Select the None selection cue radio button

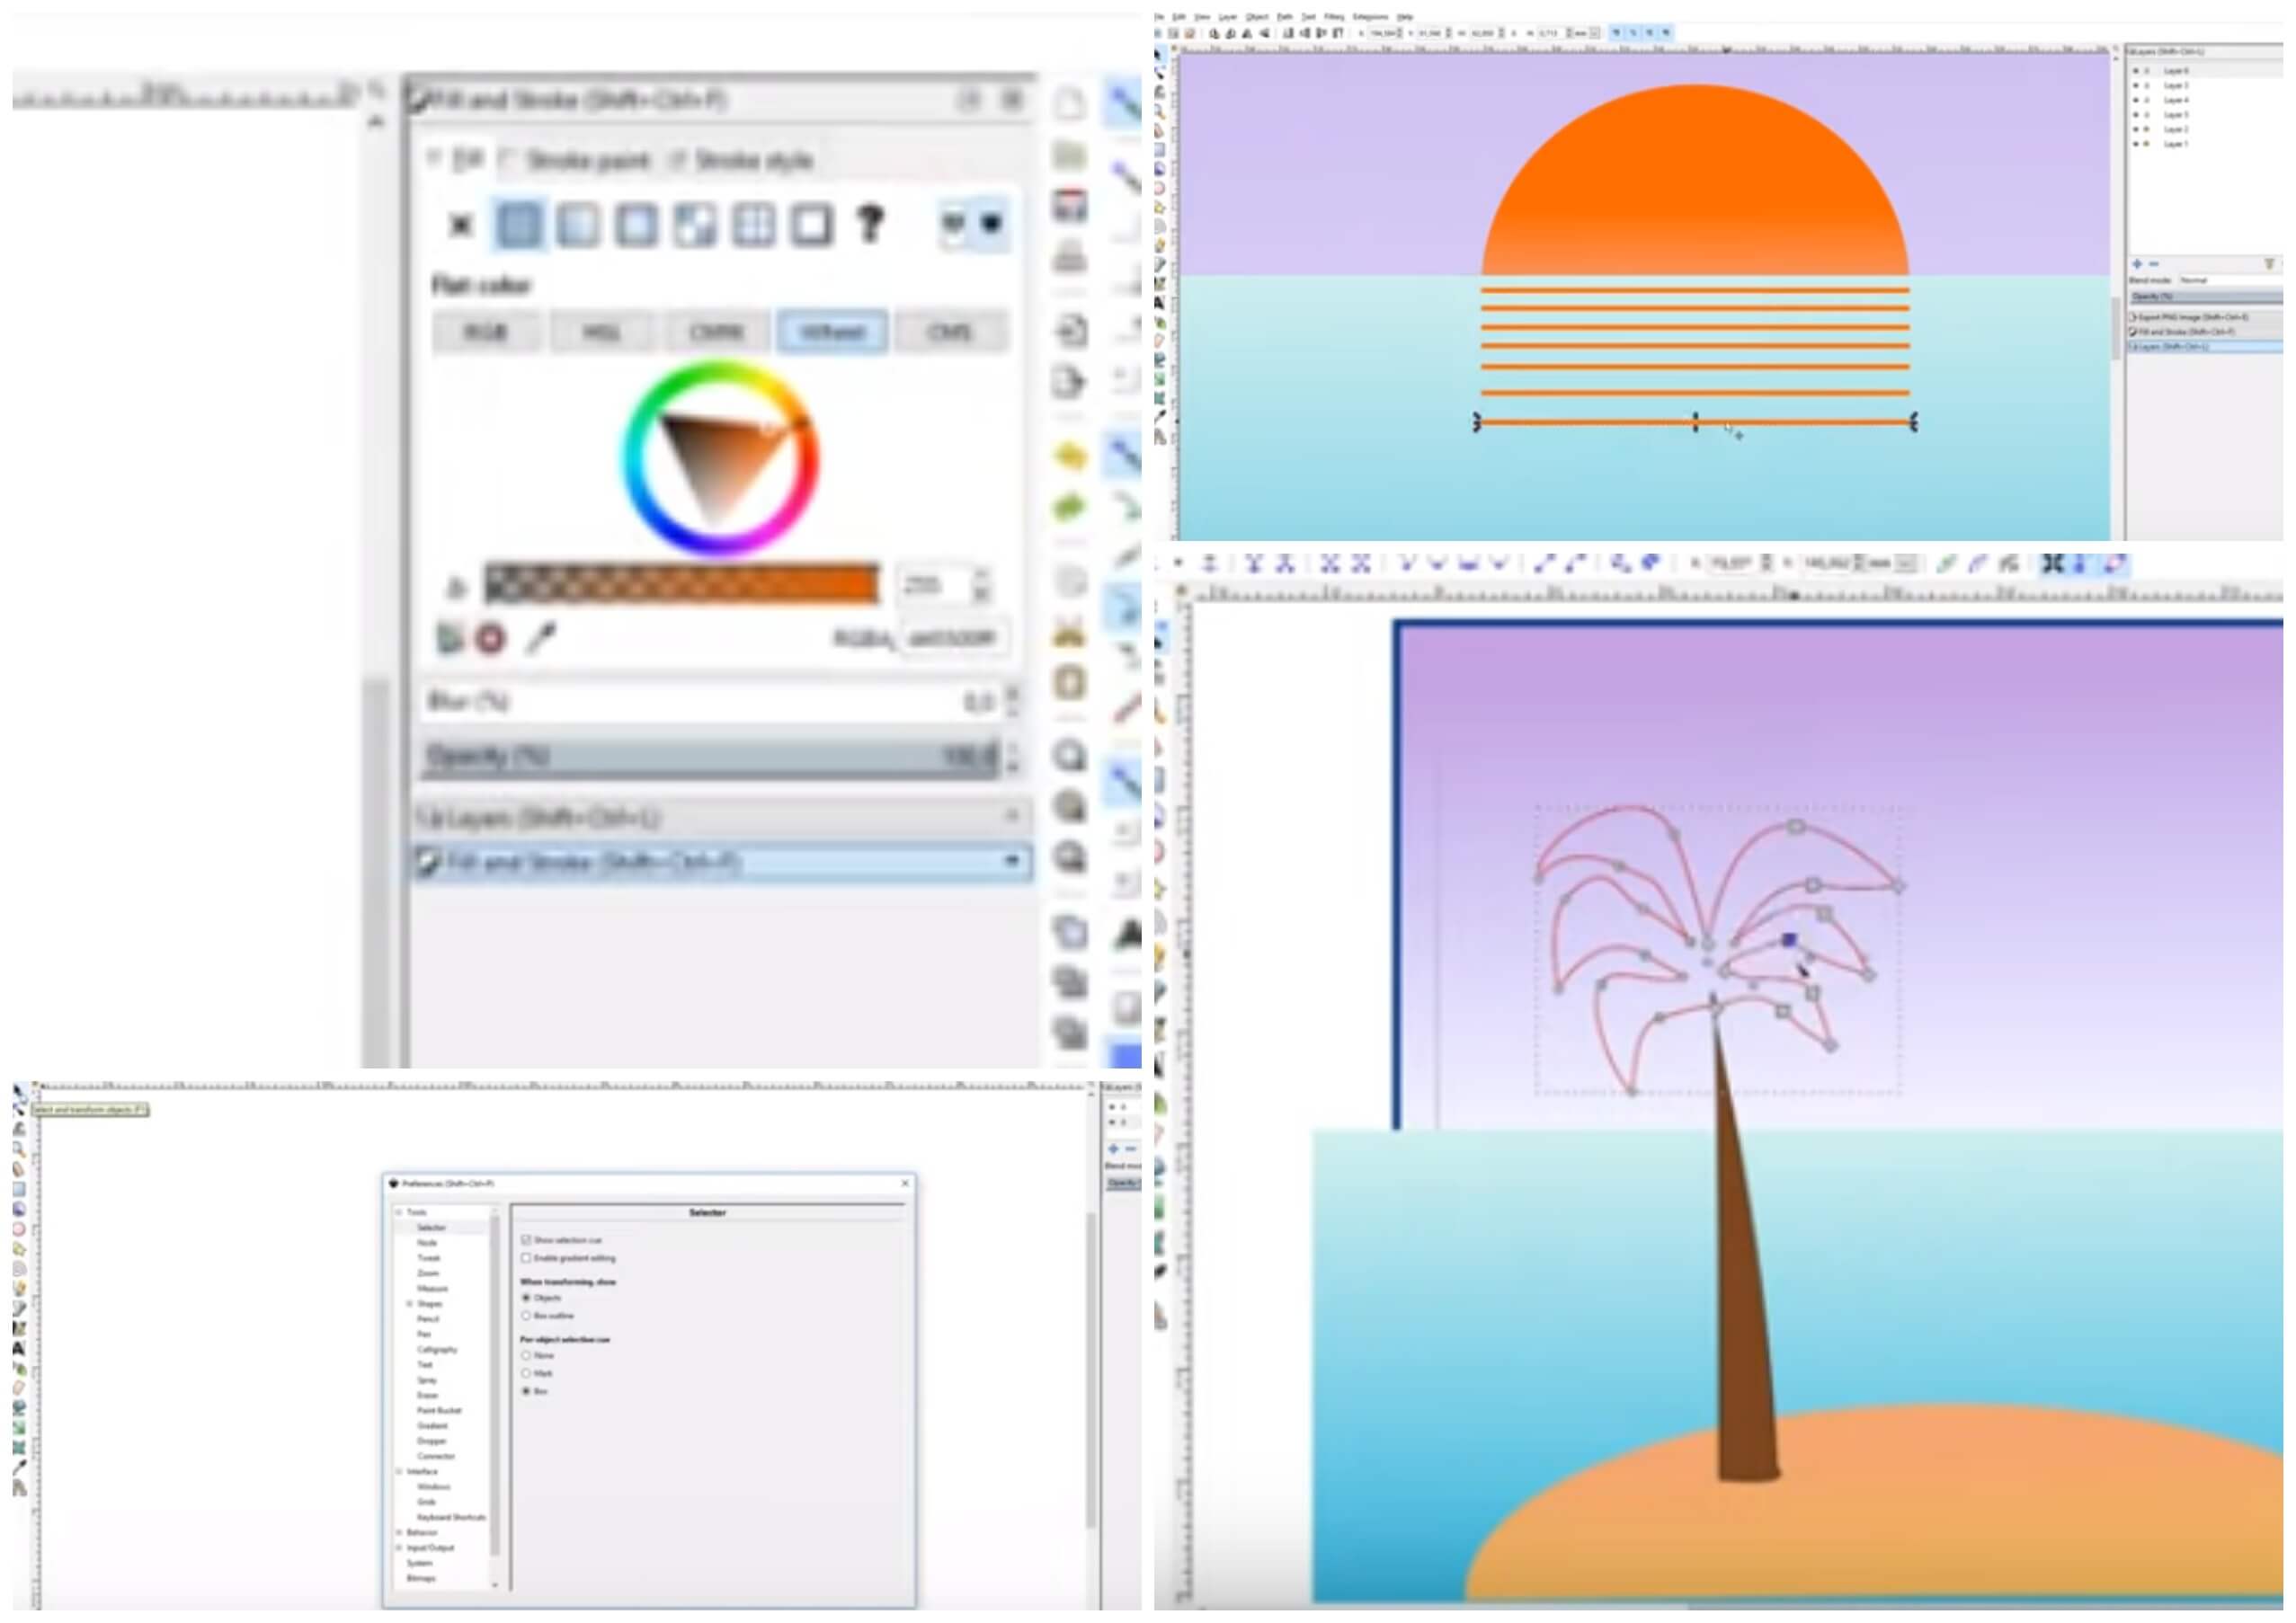coord(526,1355)
